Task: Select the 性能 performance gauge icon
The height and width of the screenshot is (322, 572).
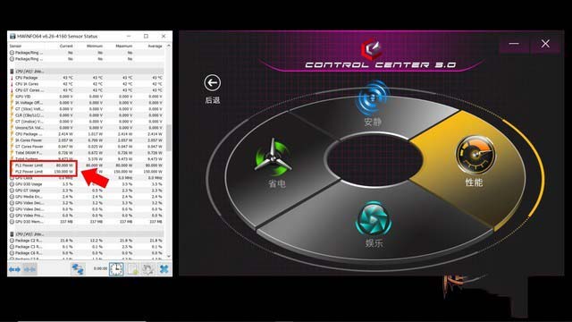Action: [475, 155]
